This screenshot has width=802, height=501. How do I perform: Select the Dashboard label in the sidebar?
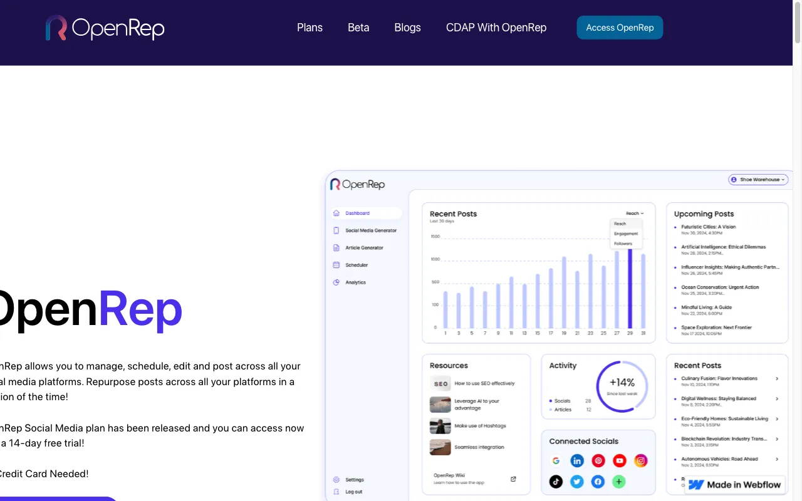pos(357,214)
